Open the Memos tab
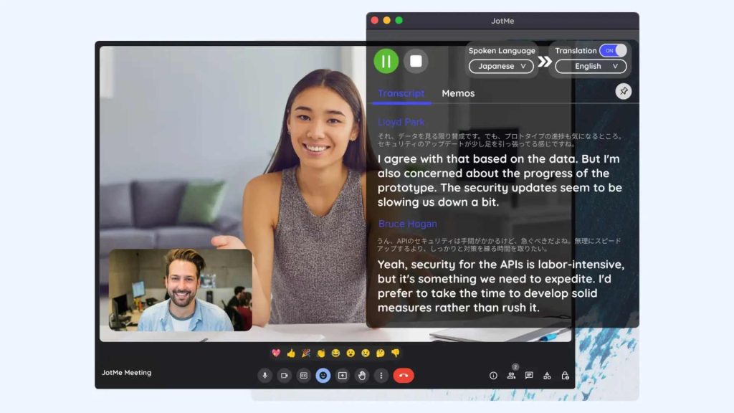 (x=458, y=93)
